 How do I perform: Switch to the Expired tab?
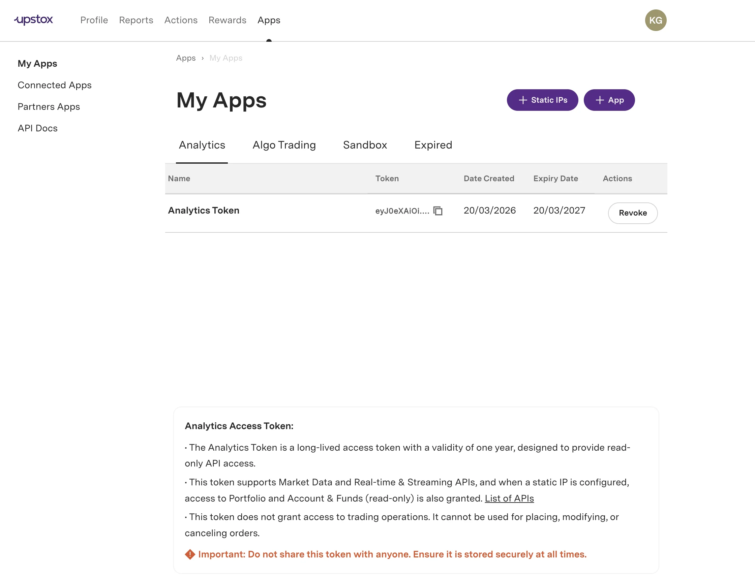pyautogui.click(x=433, y=145)
